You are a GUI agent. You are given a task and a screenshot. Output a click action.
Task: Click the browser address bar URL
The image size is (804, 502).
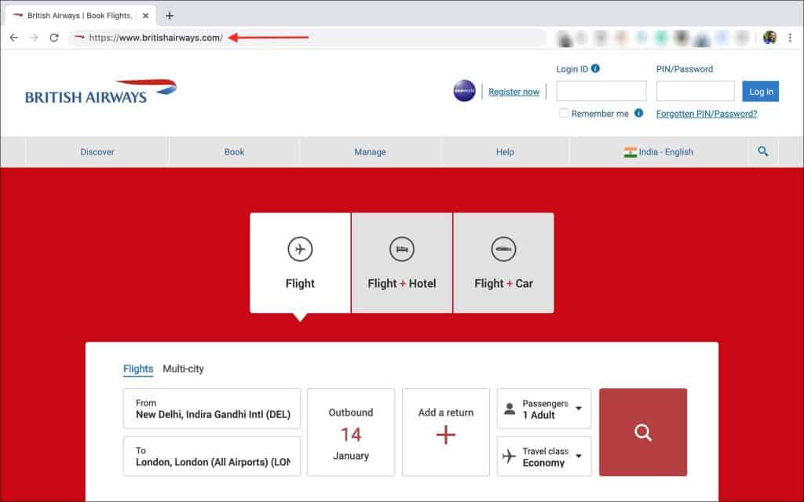coord(156,38)
